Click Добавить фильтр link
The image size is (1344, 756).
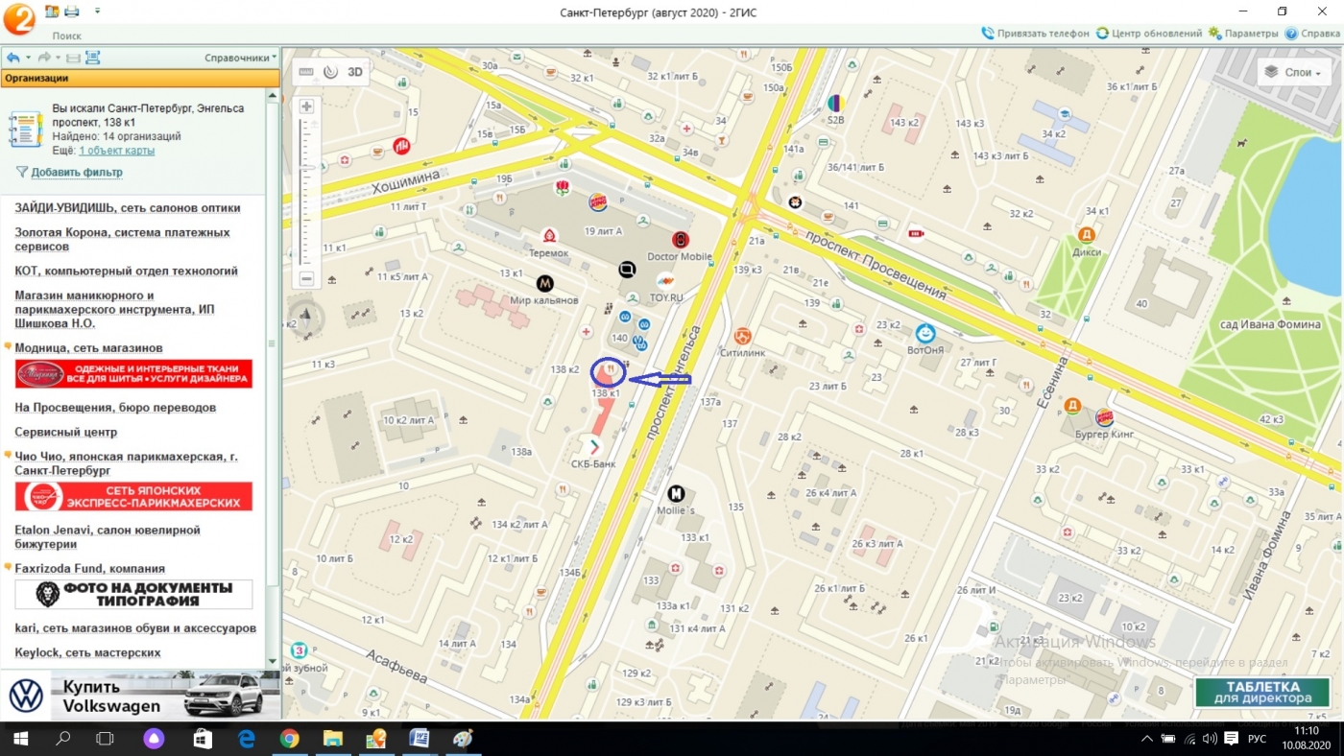click(x=77, y=173)
